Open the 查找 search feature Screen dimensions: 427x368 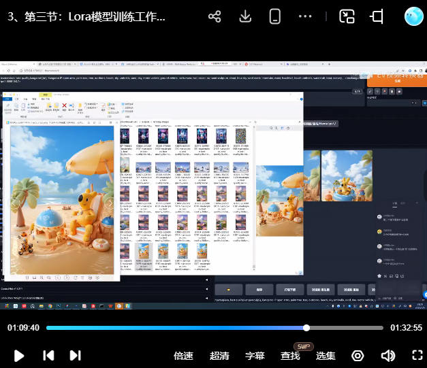coord(290,355)
